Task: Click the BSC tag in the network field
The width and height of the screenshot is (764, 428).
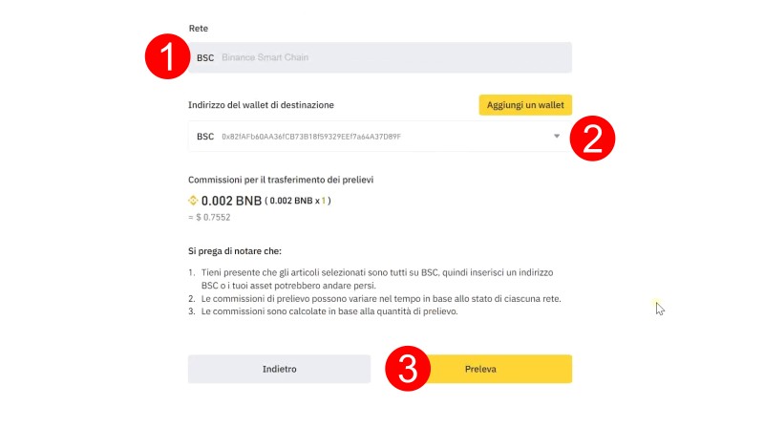Action: [x=205, y=57]
